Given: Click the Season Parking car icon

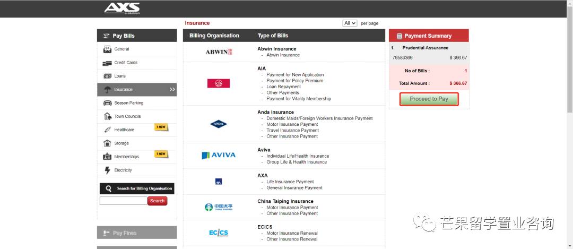Looking at the screenshot, I should (107, 103).
